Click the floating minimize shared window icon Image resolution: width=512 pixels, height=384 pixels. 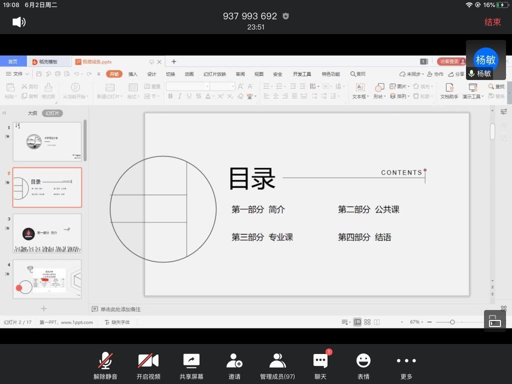click(x=494, y=321)
